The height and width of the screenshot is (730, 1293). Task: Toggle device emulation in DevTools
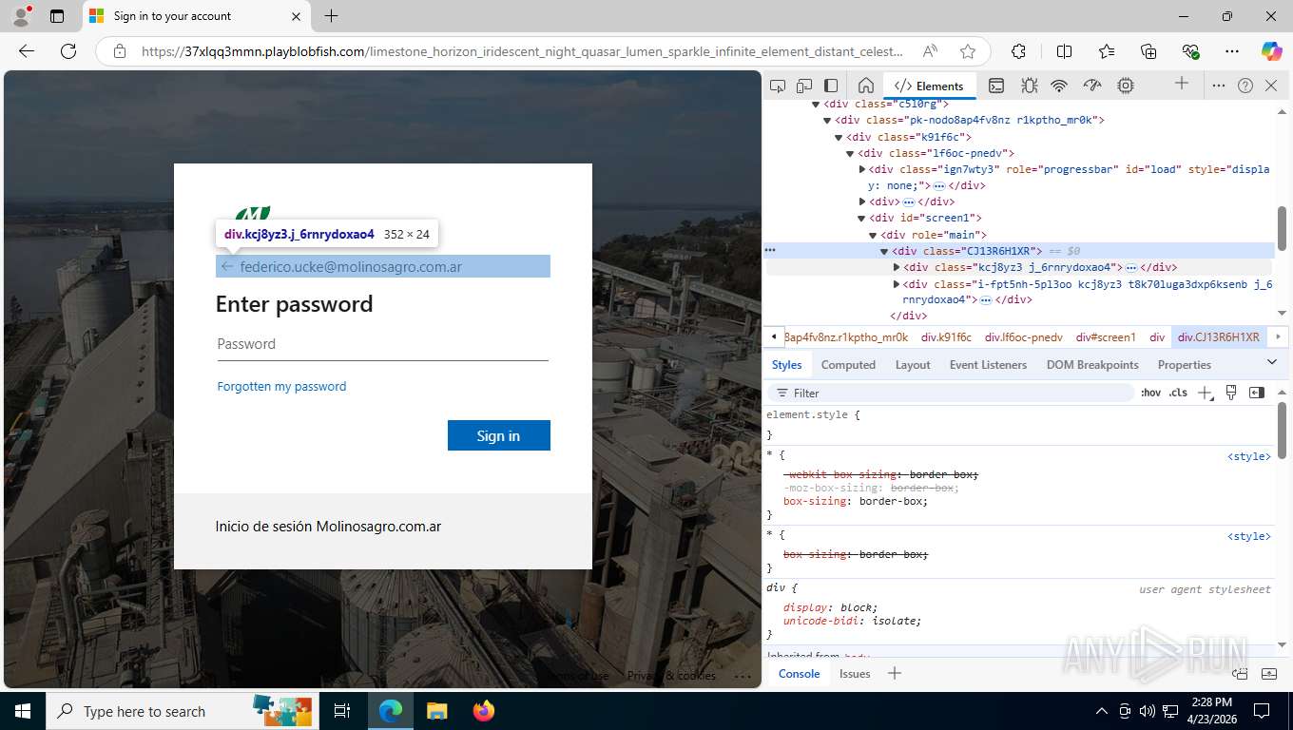(x=804, y=86)
